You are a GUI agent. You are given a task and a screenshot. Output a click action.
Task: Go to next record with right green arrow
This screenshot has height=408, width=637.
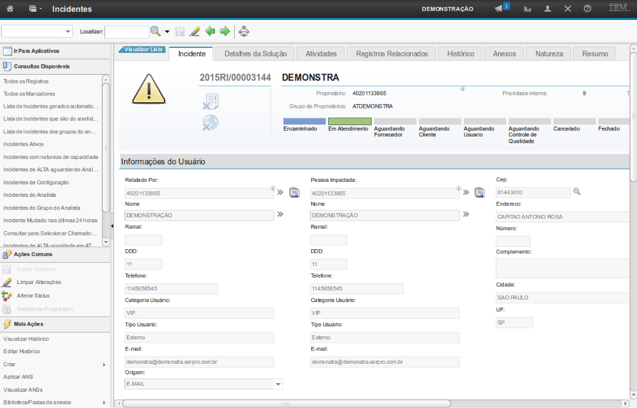225,31
